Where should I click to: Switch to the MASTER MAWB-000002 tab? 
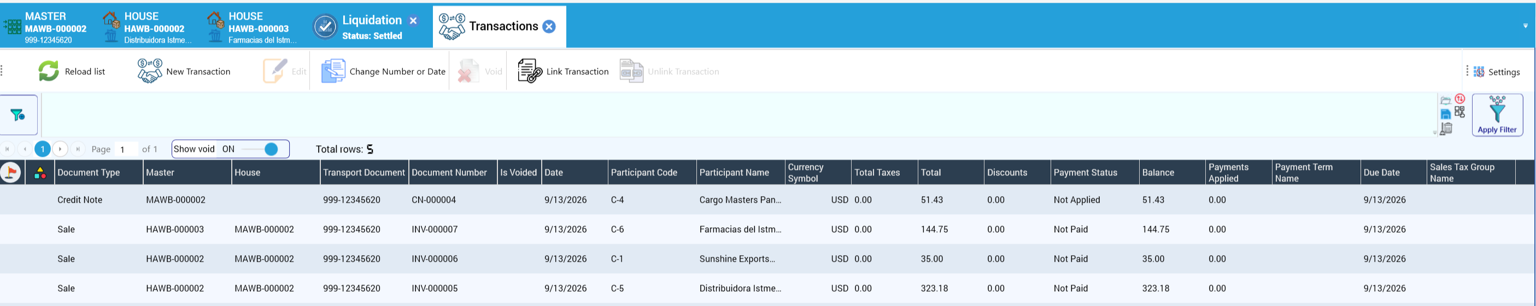tap(45, 27)
